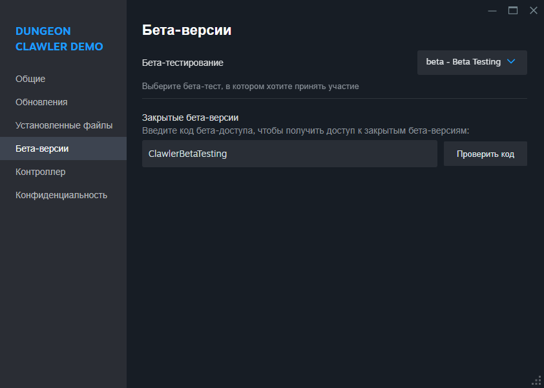
Task: Click the Бета-тестирование label
Action: pyautogui.click(x=182, y=63)
